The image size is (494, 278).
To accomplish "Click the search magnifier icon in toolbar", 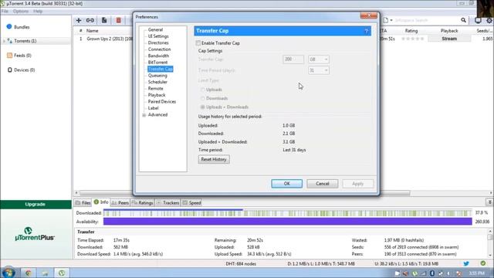I will click(x=463, y=20).
